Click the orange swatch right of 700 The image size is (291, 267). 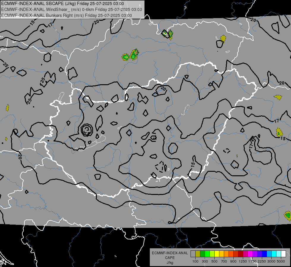pos(226,254)
